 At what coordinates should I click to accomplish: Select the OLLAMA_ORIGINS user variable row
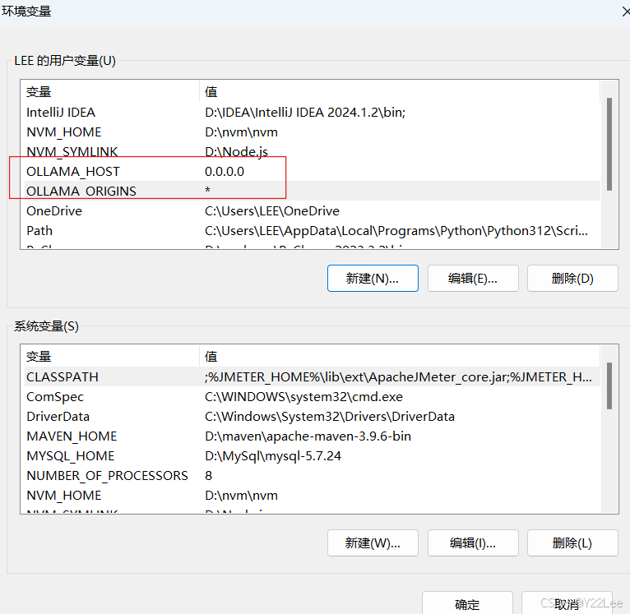click(x=81, y=192)
